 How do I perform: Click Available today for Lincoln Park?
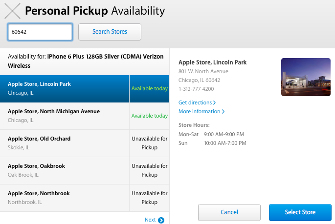click(x=150, y=88)
